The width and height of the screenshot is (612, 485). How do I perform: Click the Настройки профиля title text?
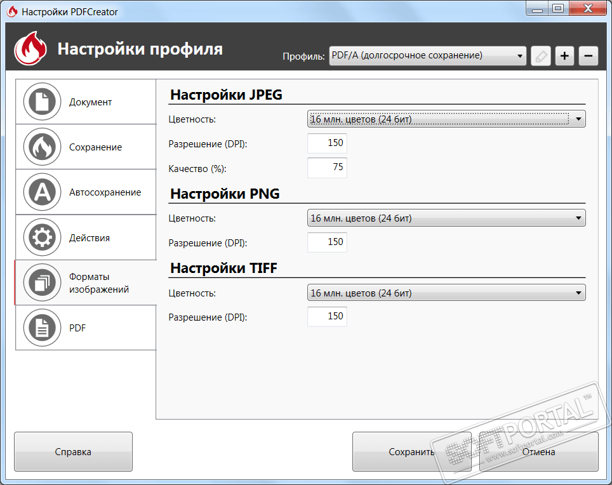pyautogui.click(x=140, y=49)
